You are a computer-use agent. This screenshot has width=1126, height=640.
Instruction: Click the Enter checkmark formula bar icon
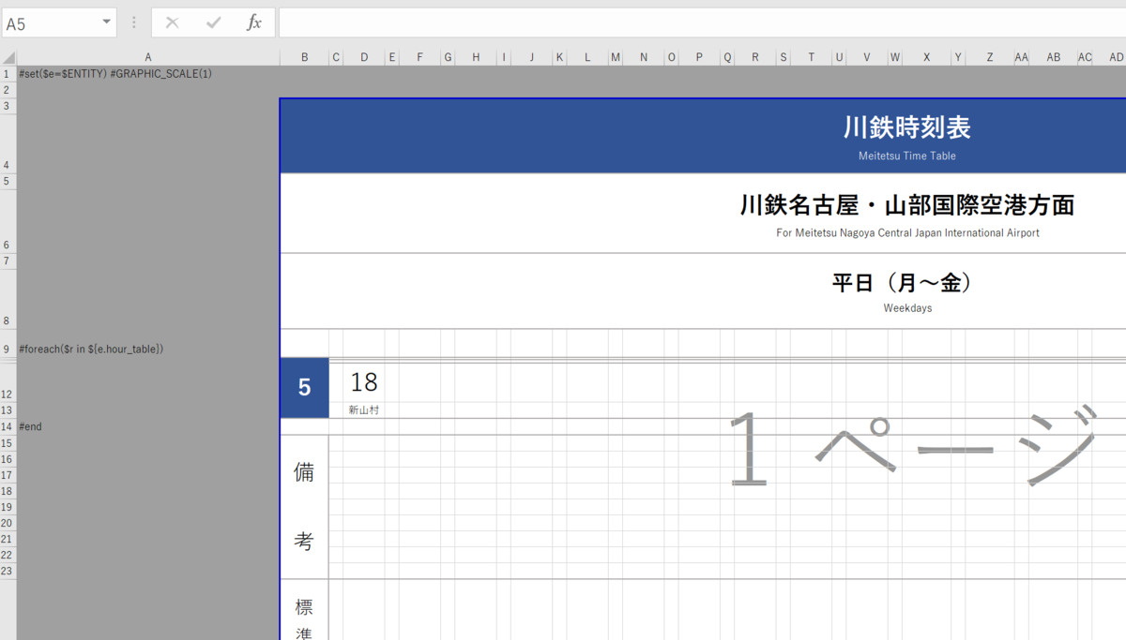pos(213,23)
